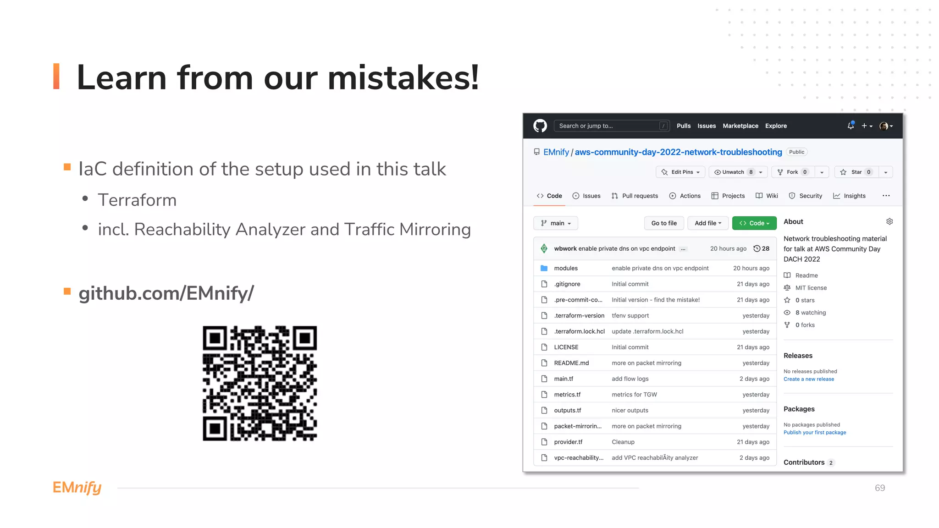Open the Star lists dropdown arrow
Image resolution: width=939 pixels, height=528 pixels.
click(x=886, y=172)
